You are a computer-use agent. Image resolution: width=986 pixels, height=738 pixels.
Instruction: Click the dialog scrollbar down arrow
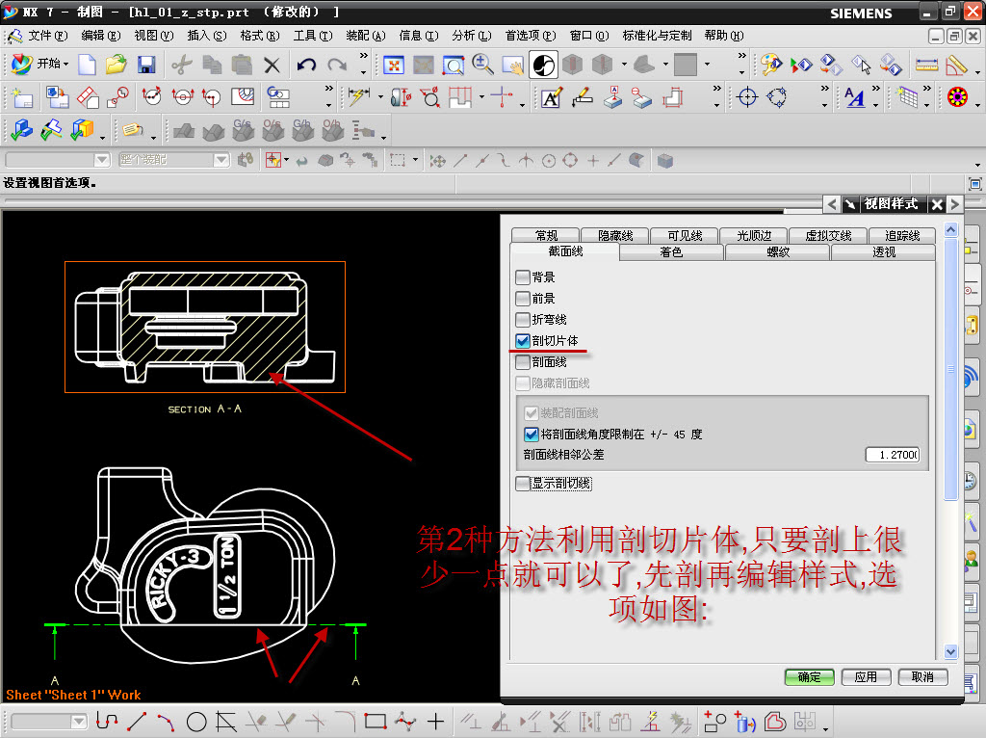950,652
